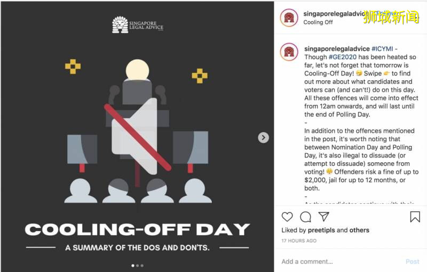
Task: Click the 17 hours ago timestamp
Action: coord(299,241)
